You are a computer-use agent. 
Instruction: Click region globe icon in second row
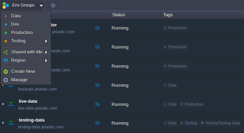(97, 47)
